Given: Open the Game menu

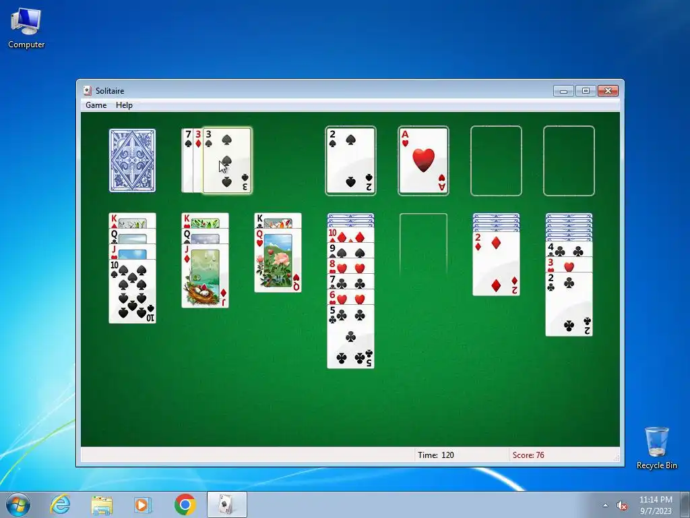Looking at the screenshot, I should point(96,105).
